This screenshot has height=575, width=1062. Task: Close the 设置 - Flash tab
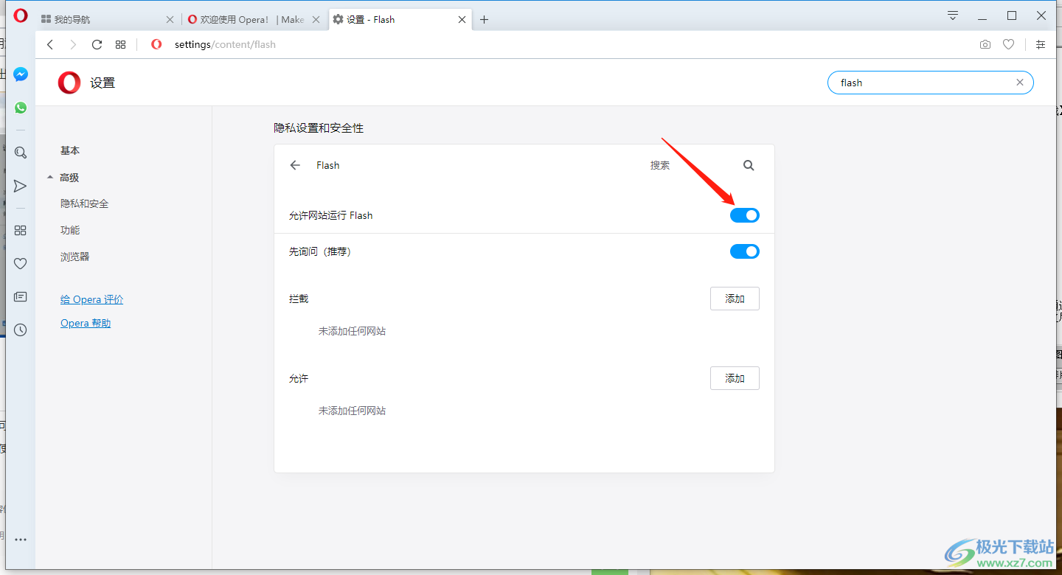pyautogui.click(x=462, y=20)
